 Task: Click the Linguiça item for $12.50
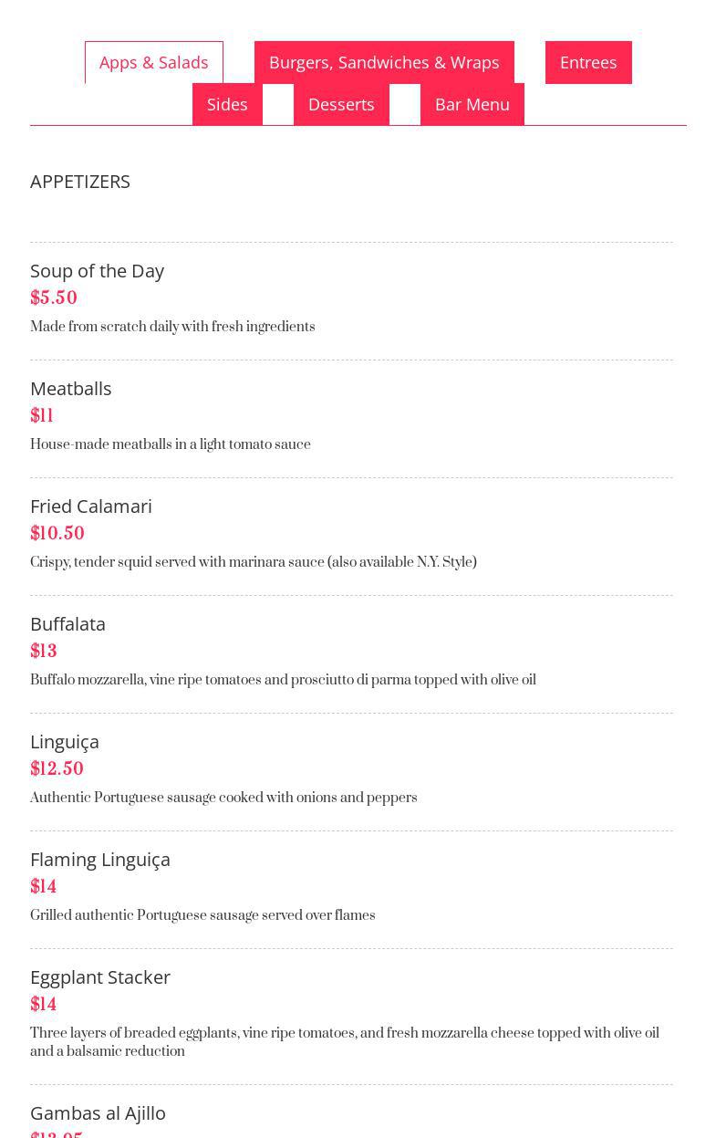[x=65, y=741]
